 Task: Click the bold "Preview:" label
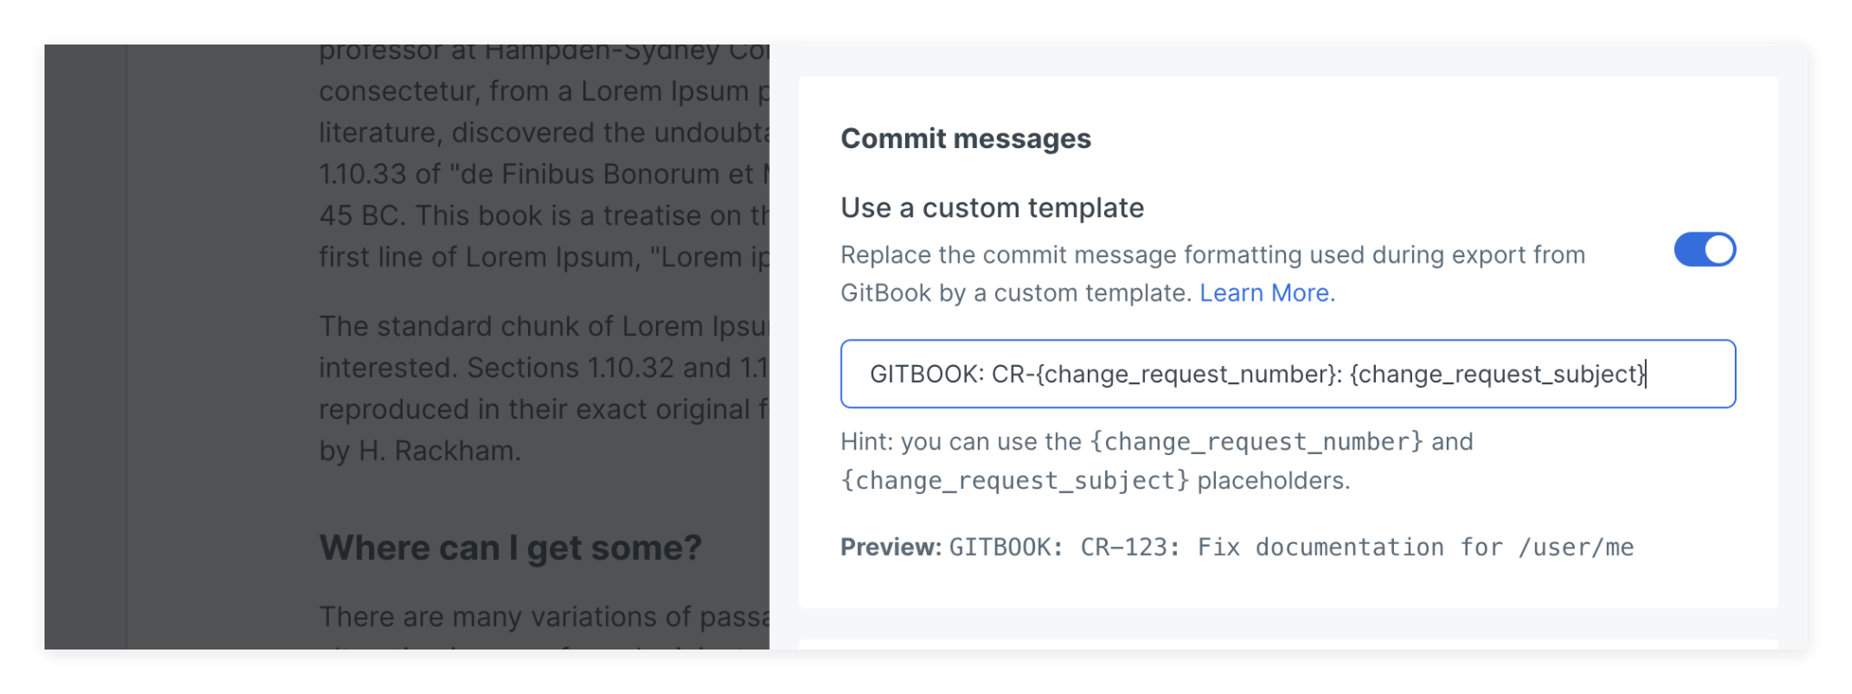(x=891, y=548)
